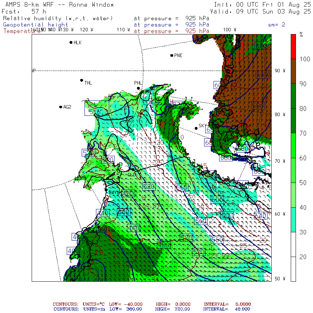Click the '110 W' longitude label at top
The height and width of the screenshot is (313, 313).
(x=123, y=30)
